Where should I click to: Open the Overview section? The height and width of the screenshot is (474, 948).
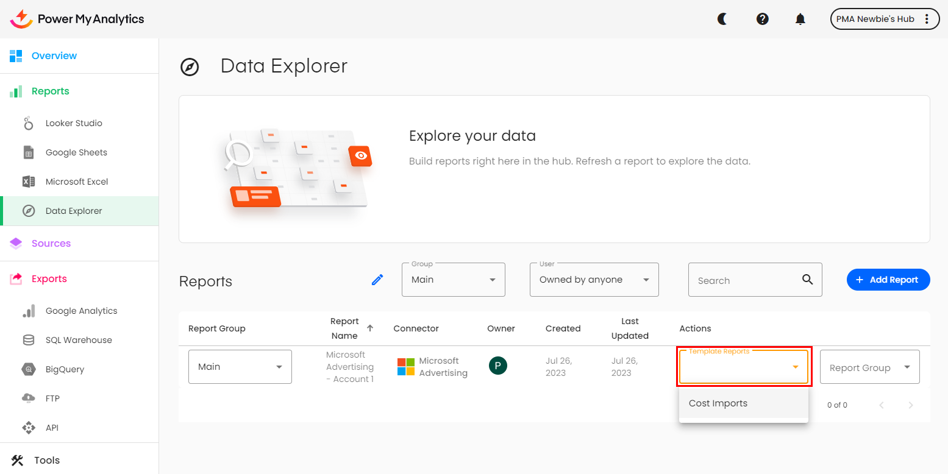coord(54,55)
